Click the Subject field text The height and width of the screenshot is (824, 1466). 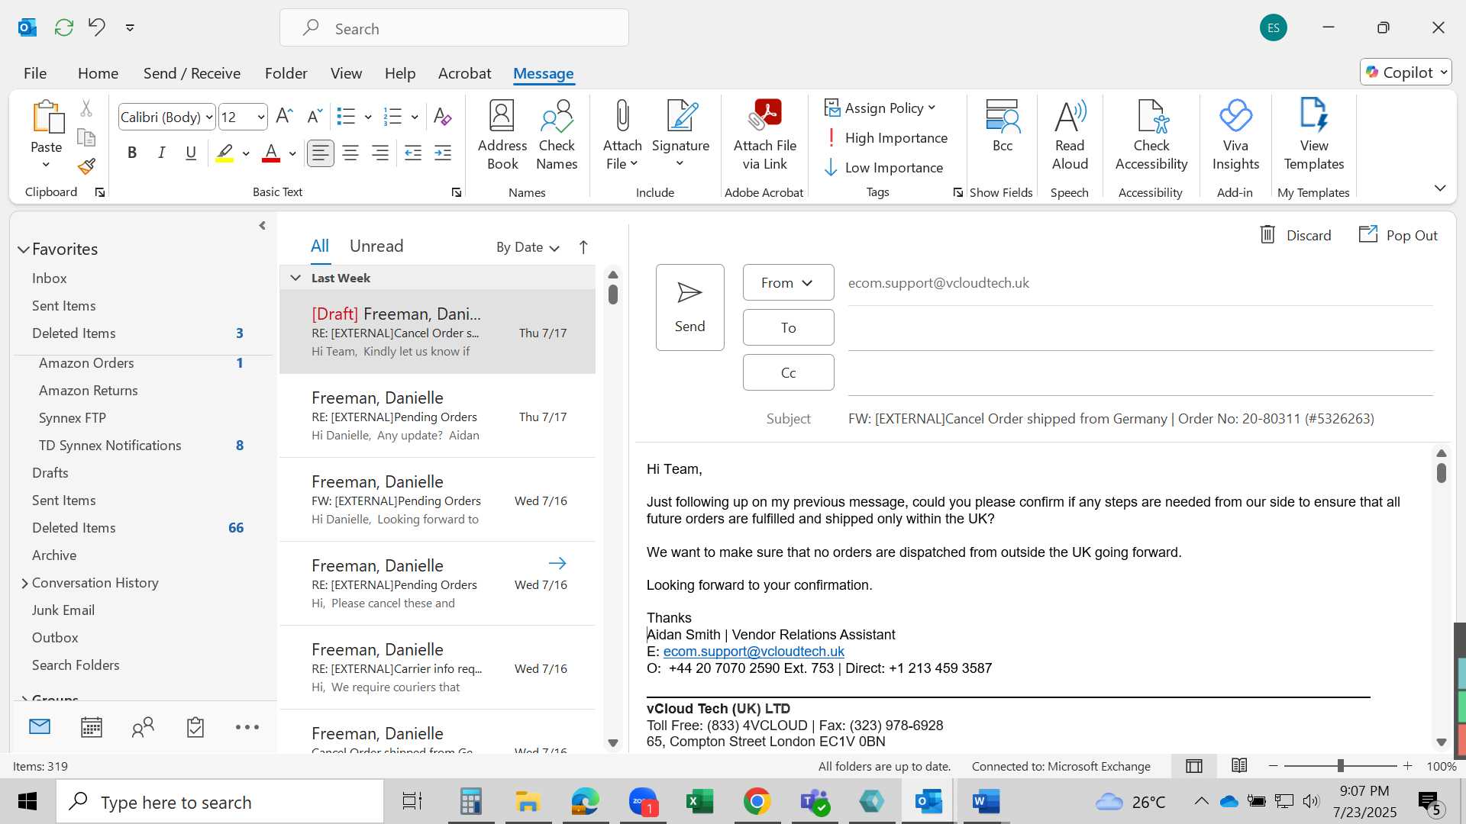pos(1111,419)
